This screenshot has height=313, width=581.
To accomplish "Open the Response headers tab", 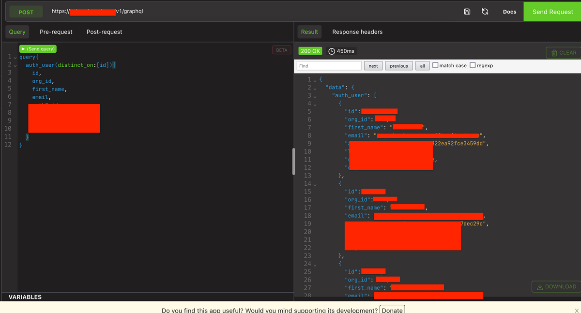I will [x=357, y=32].
